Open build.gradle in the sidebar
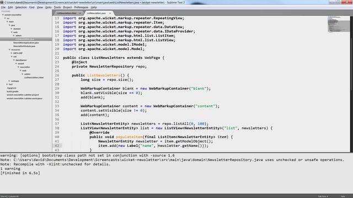Image resolution: width=353 pixels, height=198 pixels. (12, 92)
